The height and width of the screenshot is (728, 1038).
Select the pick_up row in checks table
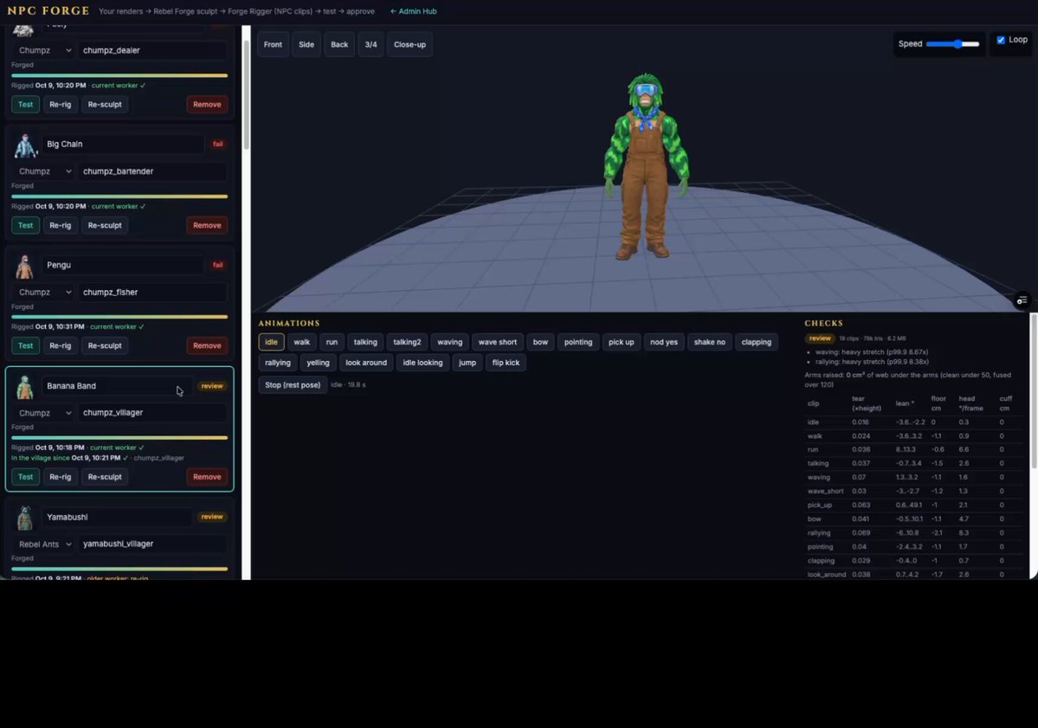click(913, 505)
